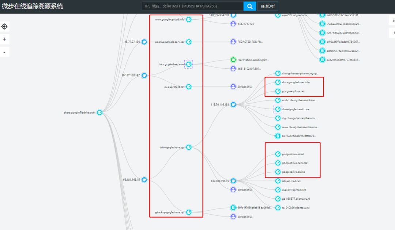
Task: Click the noibo.chungnhansanpham... domain label
Action: click(x=299, y=100)
